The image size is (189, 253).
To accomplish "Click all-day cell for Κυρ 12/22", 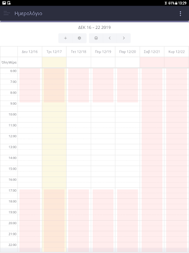I will pos(176,62).
